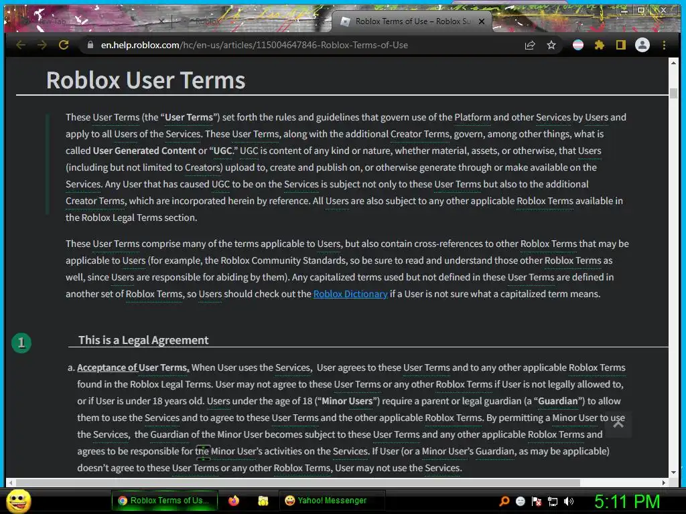
Task: Click the page scrollbar down arrow
Action: (x=673, y=473)
